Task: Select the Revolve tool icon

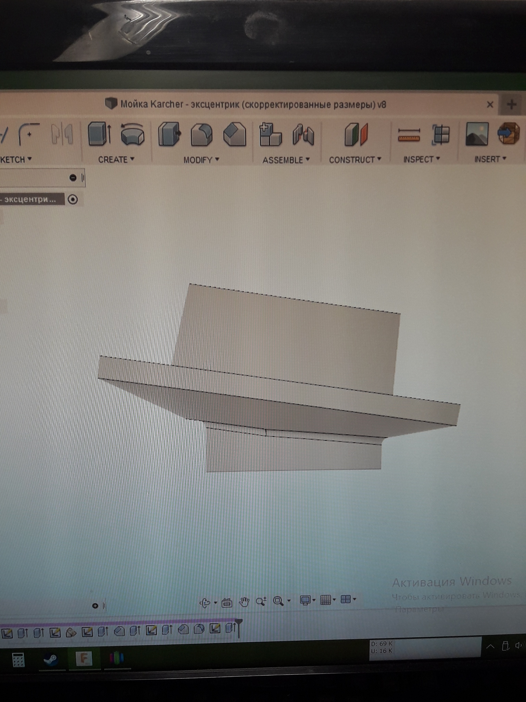Action: (x=133, y=135)
